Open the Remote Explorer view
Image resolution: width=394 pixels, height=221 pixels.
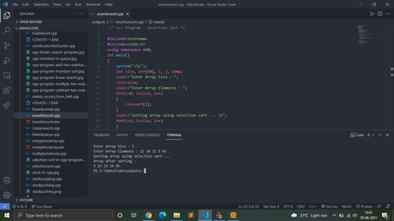point(7,76)
